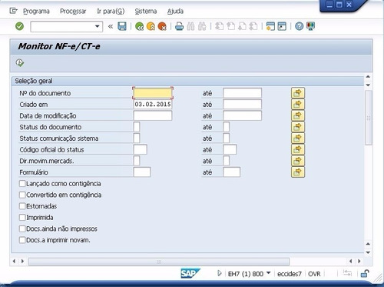Click the Customize Local Layout monitor icon

tap(310, 26)
